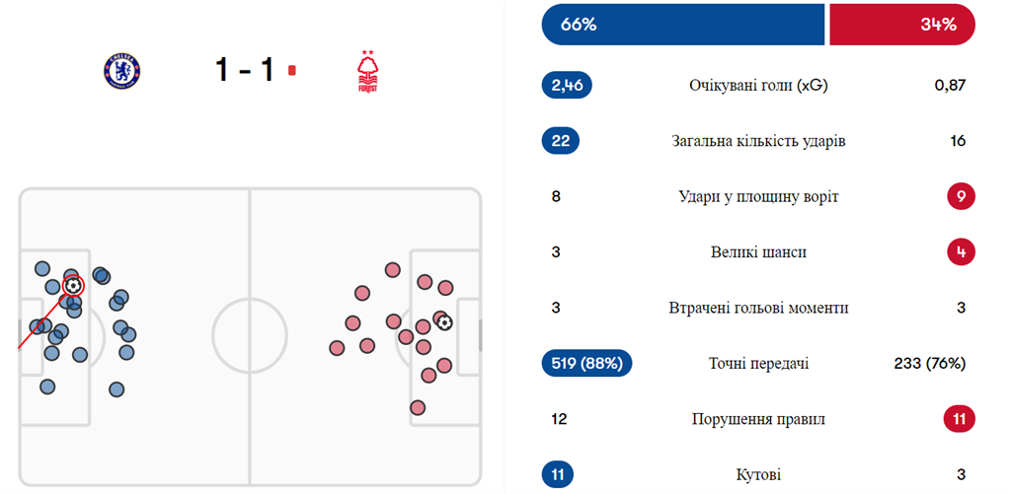Click the Chelsea club crest
The width and height of the screenshot is (1011, 494).
[122, 70]
